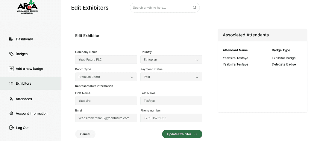The height and width of the screenshot is (141, 320).
Task: Click the AFCA logo in sidebar
Action: click(27, 7)
